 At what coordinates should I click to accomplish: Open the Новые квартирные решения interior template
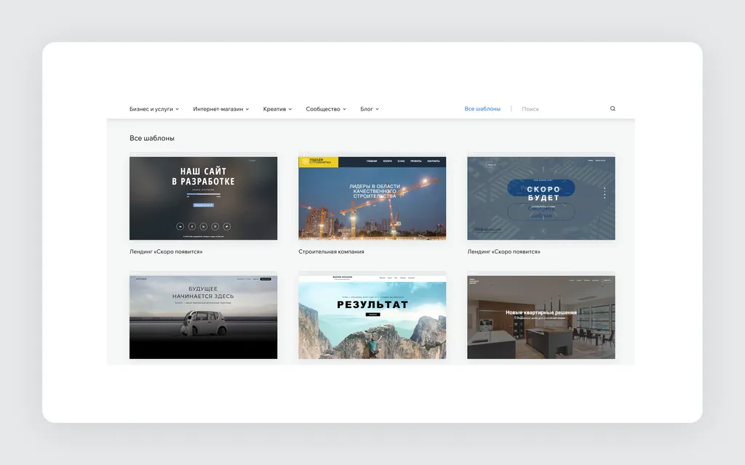[541, 317]
